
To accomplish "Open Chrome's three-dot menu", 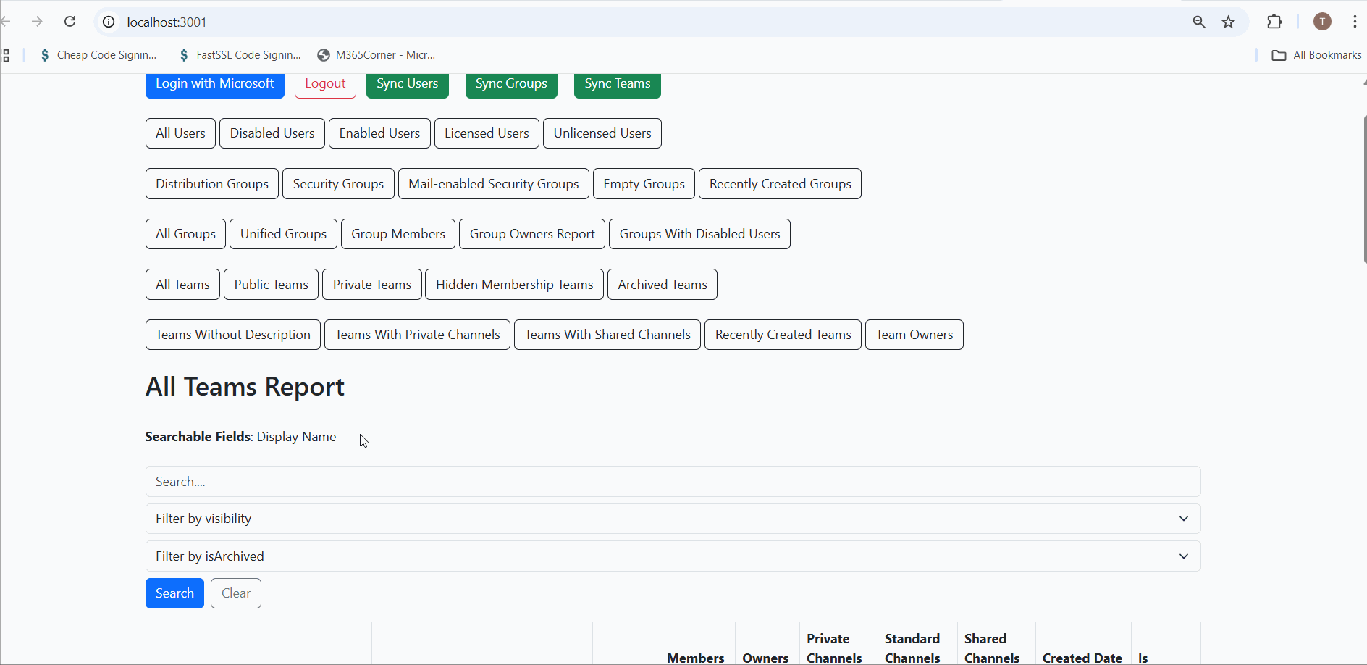I will click(x=1354, y=22).
